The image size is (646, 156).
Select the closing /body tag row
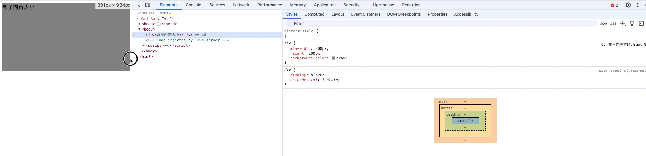[149, 51]
